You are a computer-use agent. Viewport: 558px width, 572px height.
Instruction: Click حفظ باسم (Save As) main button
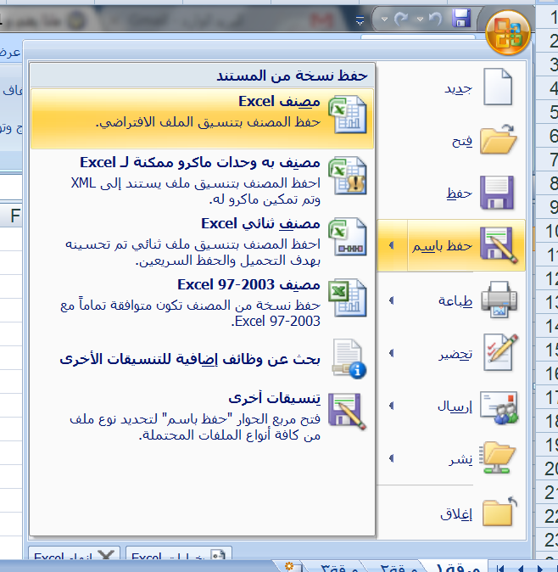point(466,245)
